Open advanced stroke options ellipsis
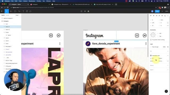 168,61
